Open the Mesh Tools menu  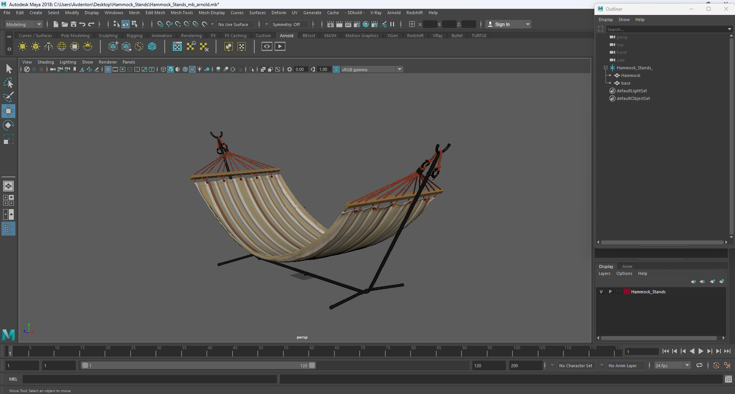182,13
